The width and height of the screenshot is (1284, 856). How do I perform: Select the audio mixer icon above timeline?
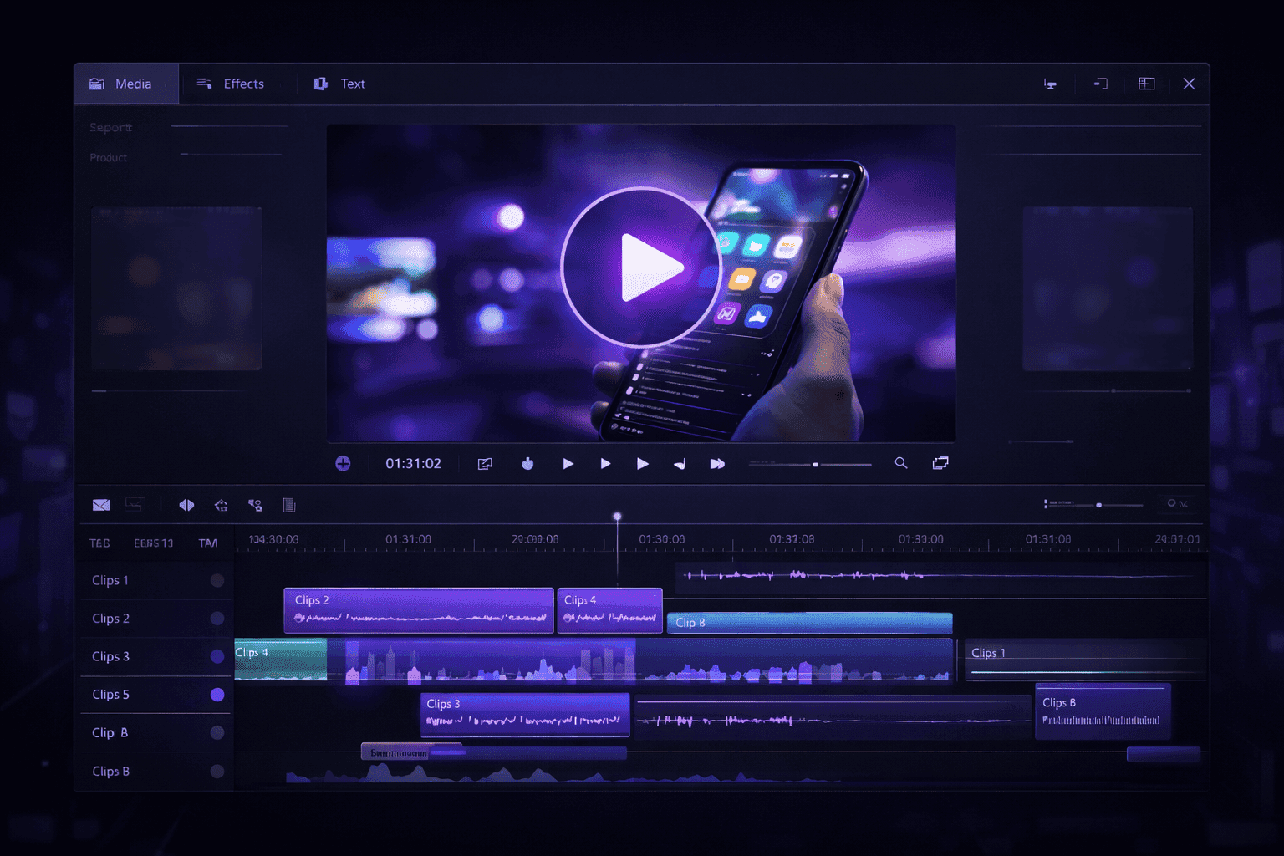(255, 505)
